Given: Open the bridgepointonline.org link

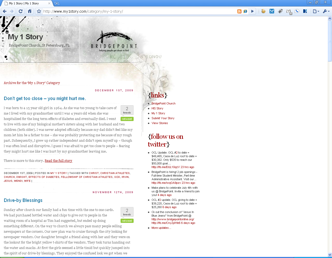Looking at the screenshot, I should click(x=173, y=219).
